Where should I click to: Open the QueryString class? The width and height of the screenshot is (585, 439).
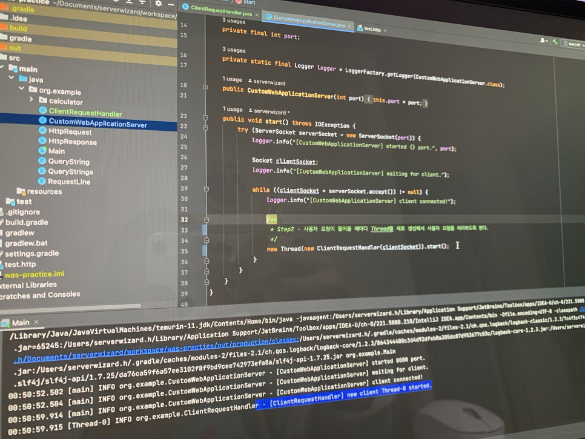(68, 162)
